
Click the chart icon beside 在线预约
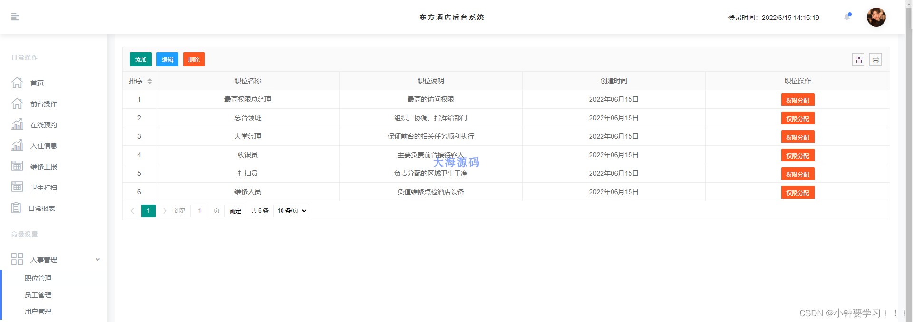pyautogui.click(x=17, y=124)
